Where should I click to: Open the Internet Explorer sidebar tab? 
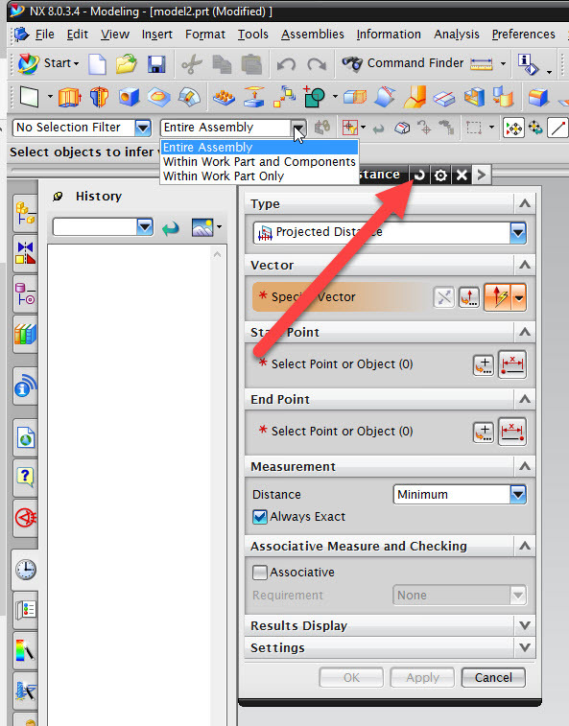pos(26,437)
